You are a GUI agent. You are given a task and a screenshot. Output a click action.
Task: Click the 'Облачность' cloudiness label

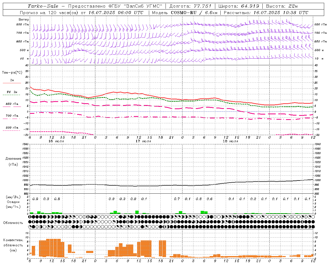(x=13, y=223)
